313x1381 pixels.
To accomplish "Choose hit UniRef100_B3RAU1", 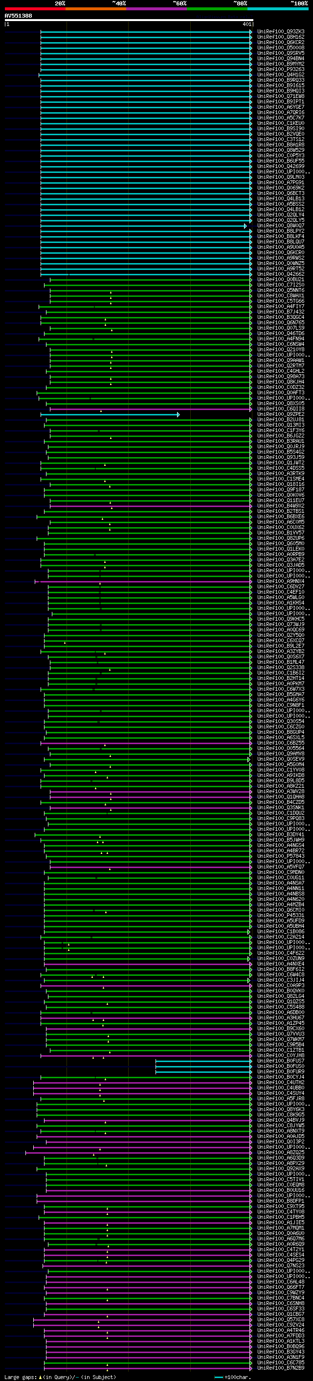I will point(281,441).
